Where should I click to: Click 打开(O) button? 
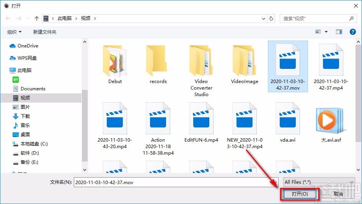click(x=300, y=194)
